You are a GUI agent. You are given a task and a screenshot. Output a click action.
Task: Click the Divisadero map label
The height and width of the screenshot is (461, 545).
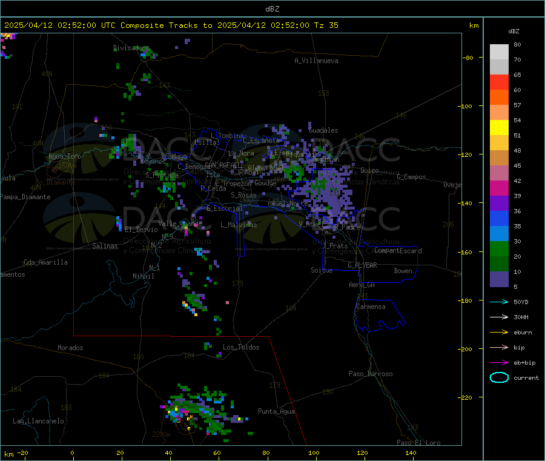coord(131,48)
